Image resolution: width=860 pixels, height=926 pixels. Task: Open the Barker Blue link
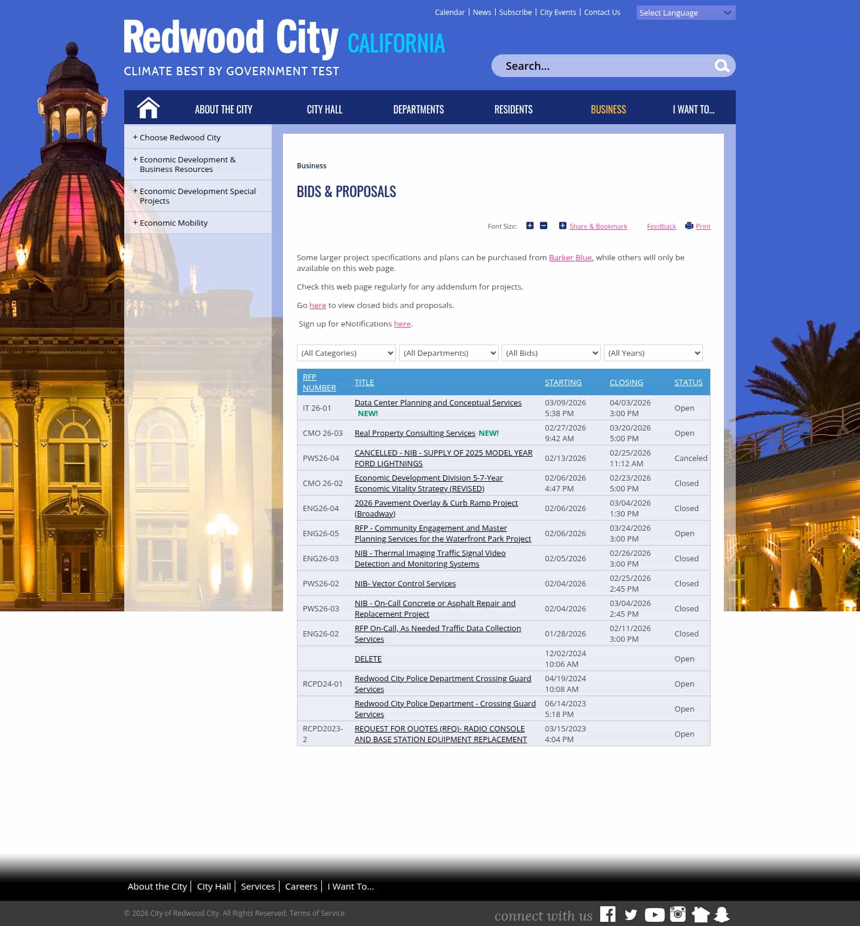tap(570, 257)
